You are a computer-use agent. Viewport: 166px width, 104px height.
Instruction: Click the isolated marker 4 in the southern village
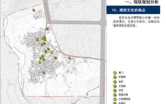43,73
